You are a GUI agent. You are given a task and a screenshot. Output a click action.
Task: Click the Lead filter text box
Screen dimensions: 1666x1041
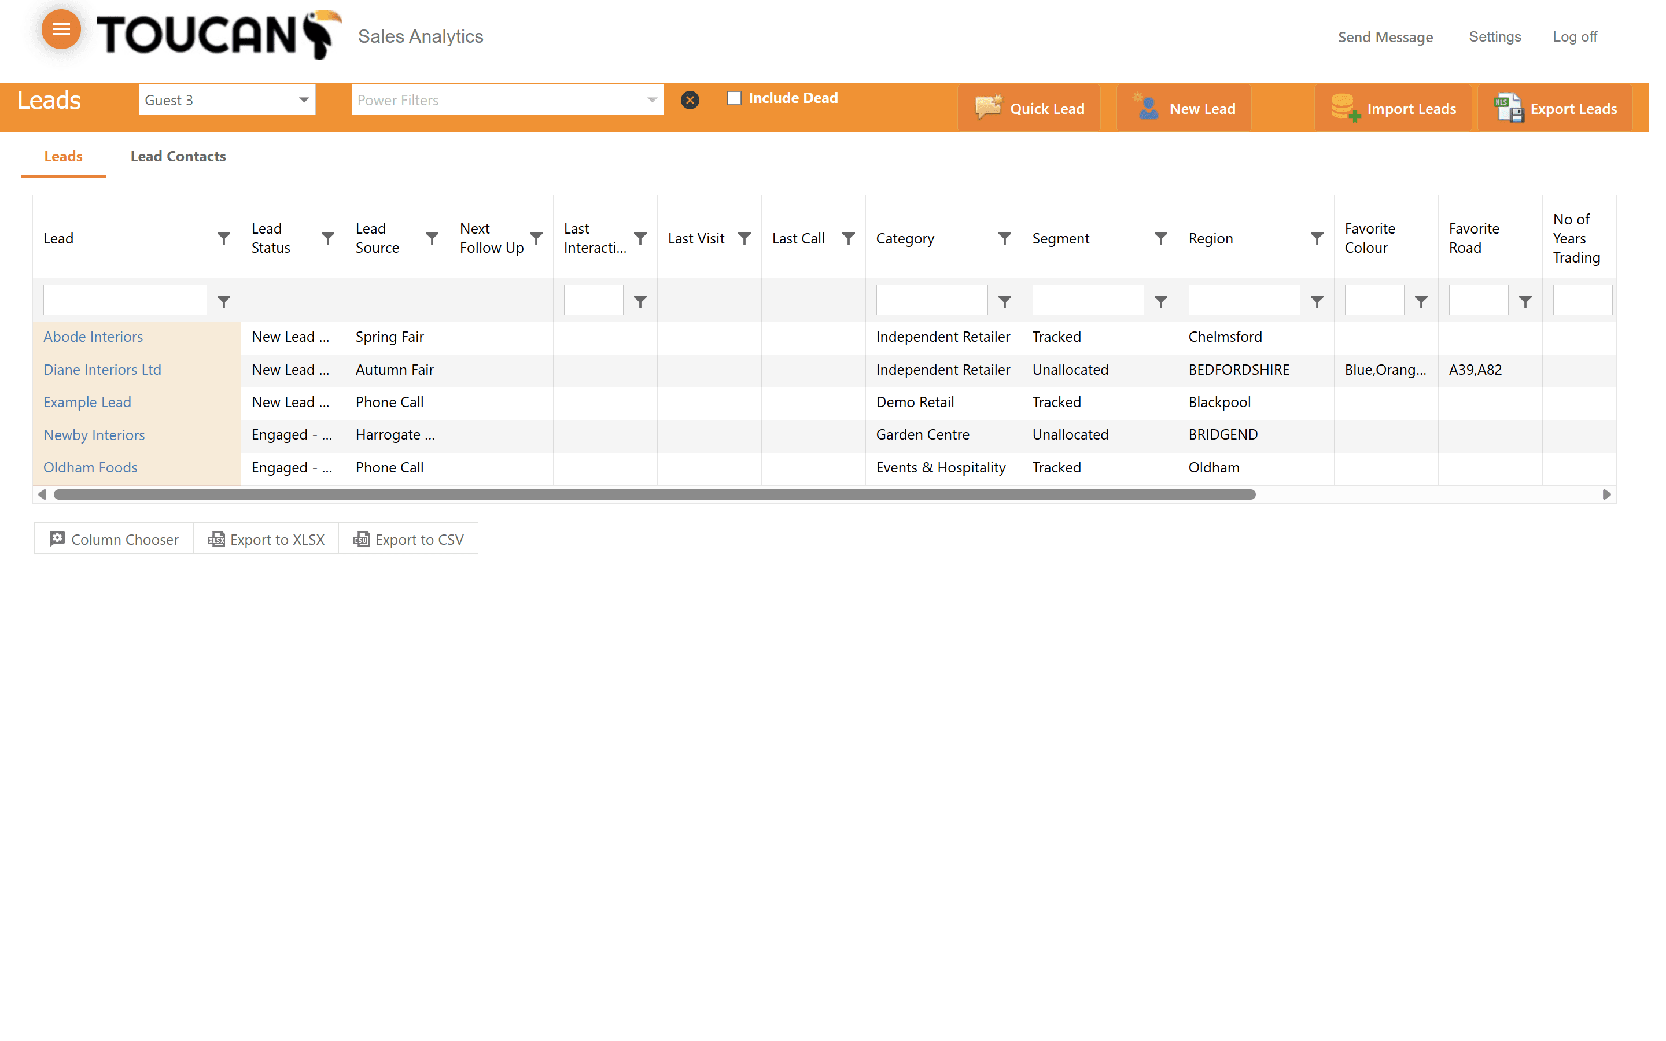[x=124, y=300]
